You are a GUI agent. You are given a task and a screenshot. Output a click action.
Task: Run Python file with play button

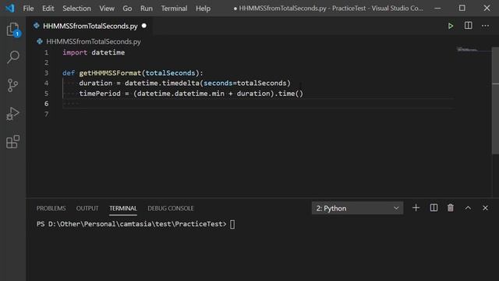tap(451, 26)
